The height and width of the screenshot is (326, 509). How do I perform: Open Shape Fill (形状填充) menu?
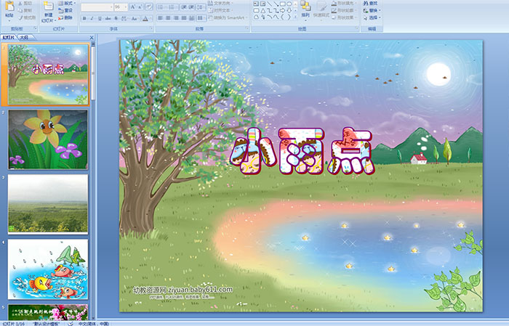pos(344,3)
